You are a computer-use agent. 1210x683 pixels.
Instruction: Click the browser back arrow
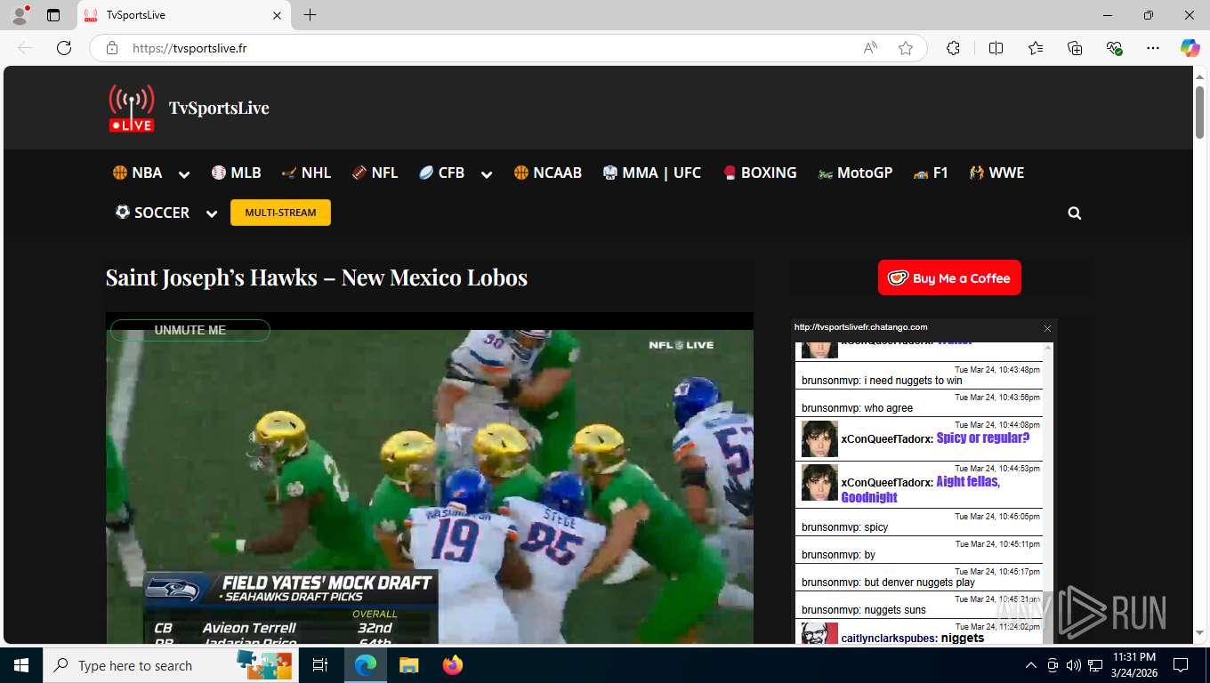25,48
